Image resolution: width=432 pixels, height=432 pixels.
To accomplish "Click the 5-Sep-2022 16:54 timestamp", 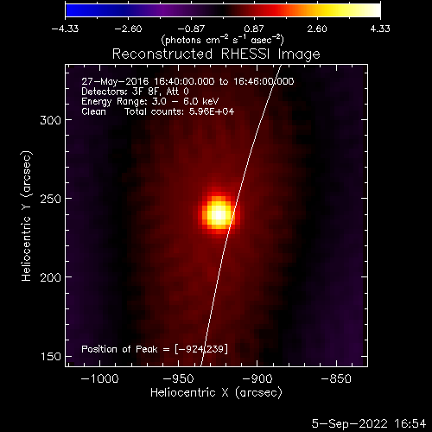I will tap(369, 423).
